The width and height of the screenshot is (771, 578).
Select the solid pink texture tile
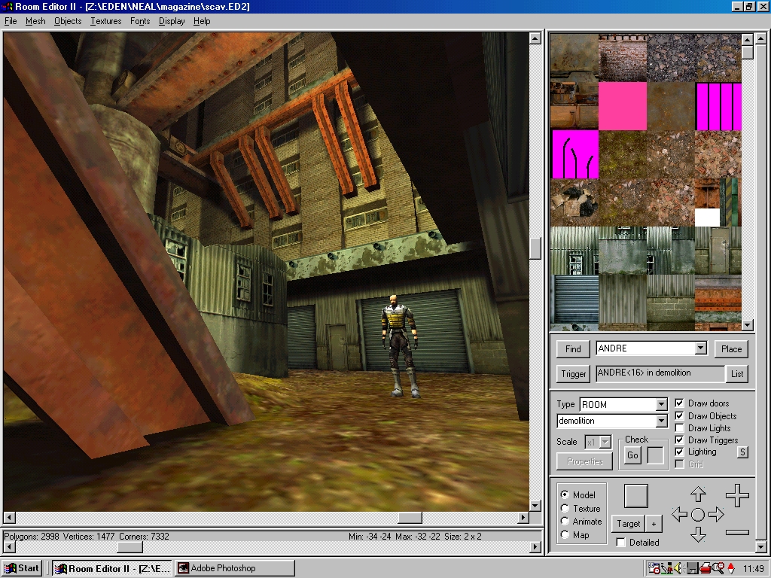pyautogui.click(x=623, y=106)
